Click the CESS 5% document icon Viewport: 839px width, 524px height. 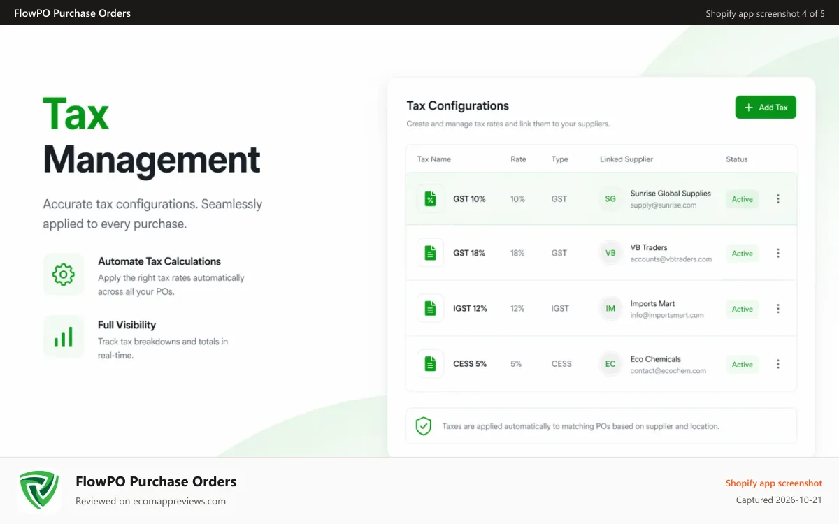click(x=430, y=364)
